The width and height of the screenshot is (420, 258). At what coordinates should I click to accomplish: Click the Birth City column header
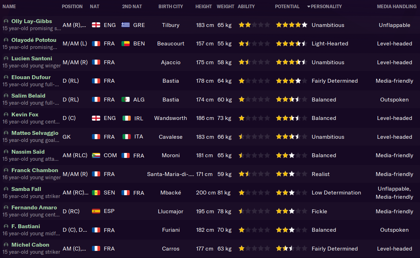tap(171, 6)
